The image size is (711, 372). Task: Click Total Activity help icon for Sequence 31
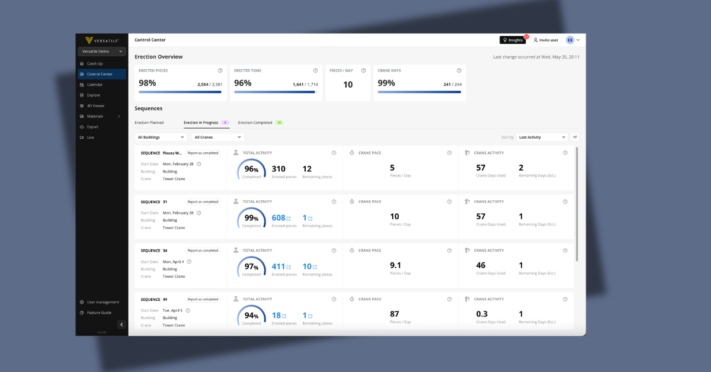334,201
